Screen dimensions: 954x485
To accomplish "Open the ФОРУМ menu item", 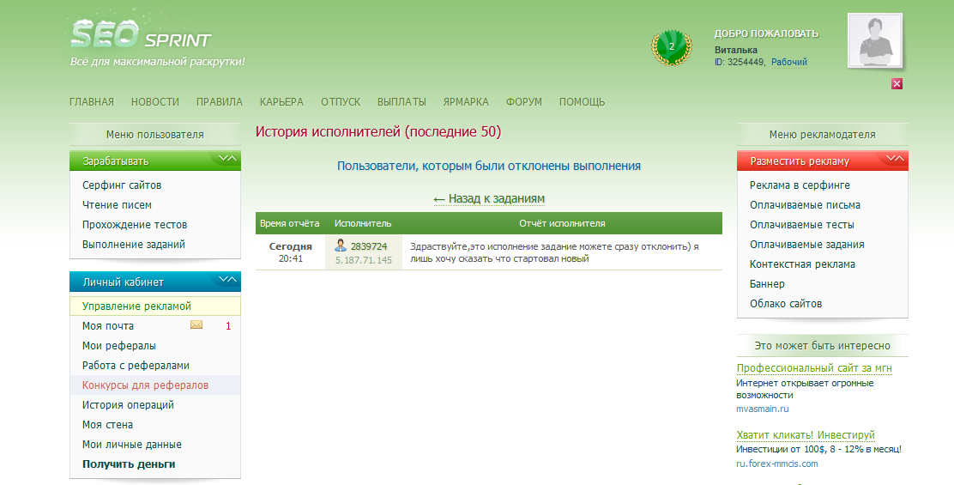I will 524,101.
